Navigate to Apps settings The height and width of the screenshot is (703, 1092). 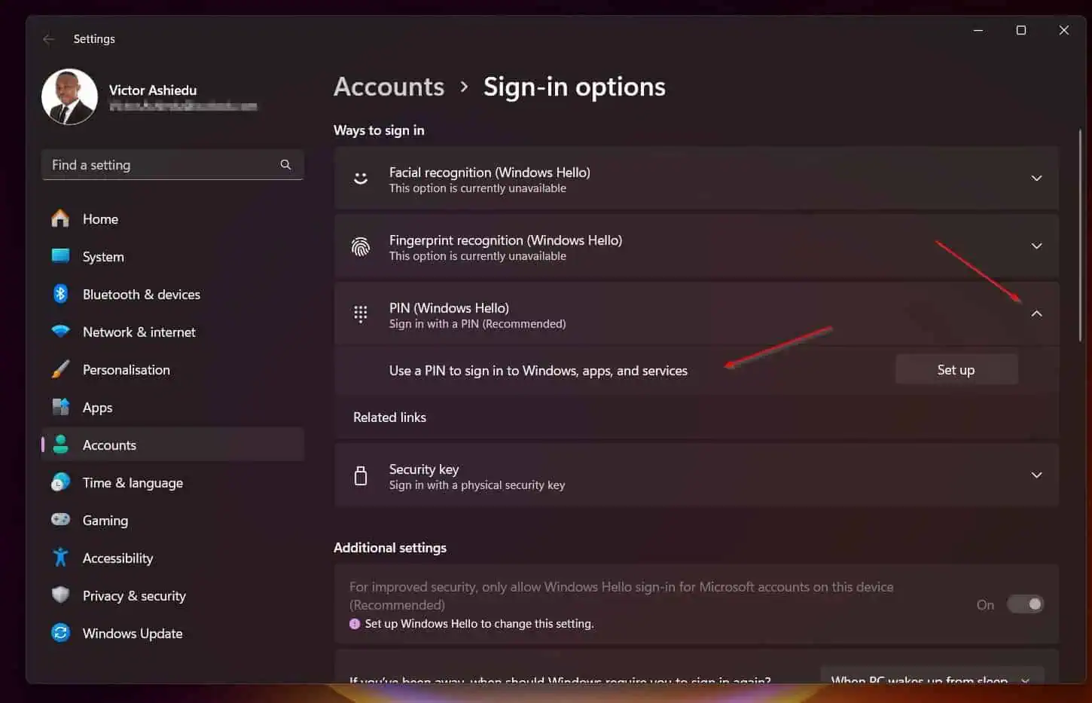(x=172, y=407)
